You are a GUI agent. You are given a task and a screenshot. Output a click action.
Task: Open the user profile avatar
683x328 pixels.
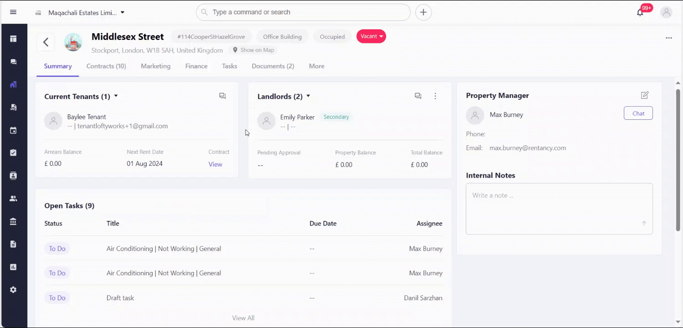[x=667, y=12]
